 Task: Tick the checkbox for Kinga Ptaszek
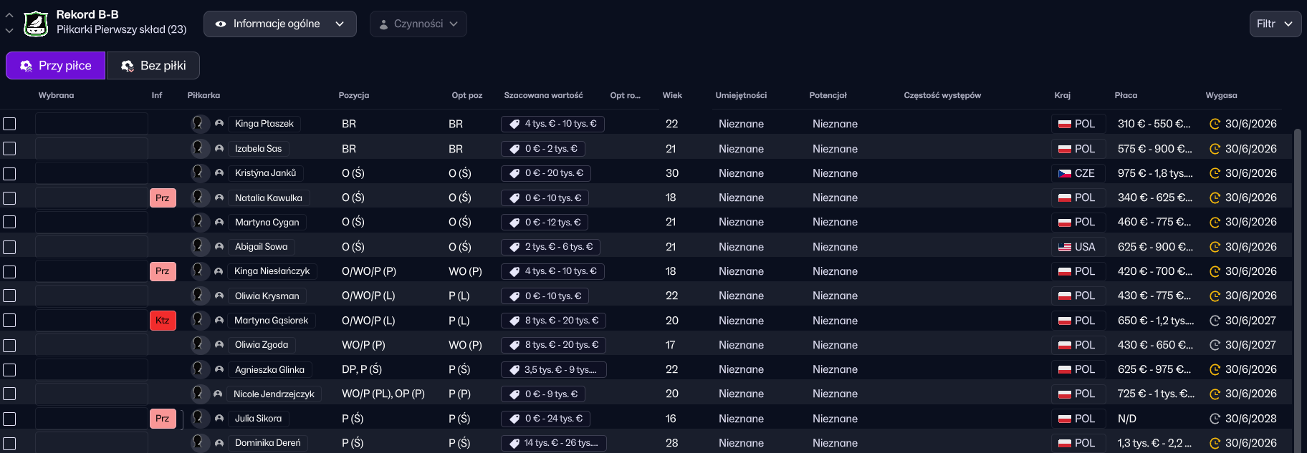coord(9,124)
